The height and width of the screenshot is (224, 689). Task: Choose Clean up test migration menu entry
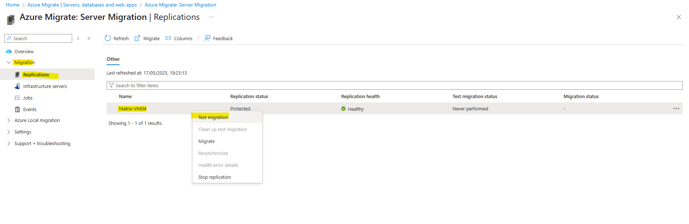click(x=227, y=129)
